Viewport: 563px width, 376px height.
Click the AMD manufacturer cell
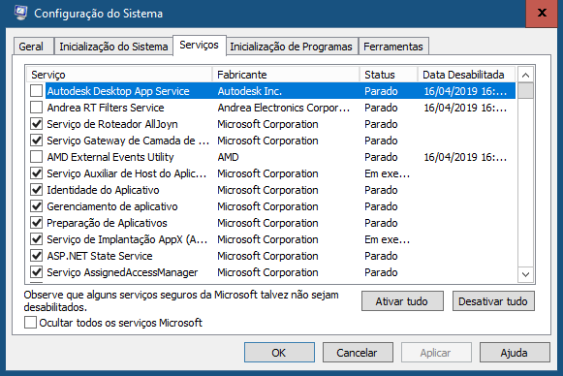pyautogui.click(x=228, y=157)
